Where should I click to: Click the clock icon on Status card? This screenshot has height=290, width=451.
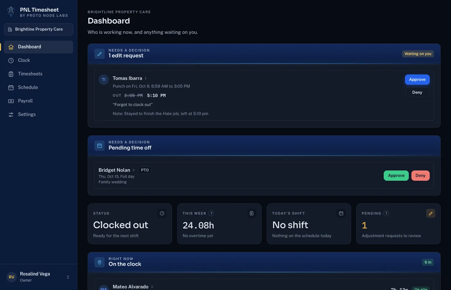point(162,213)
